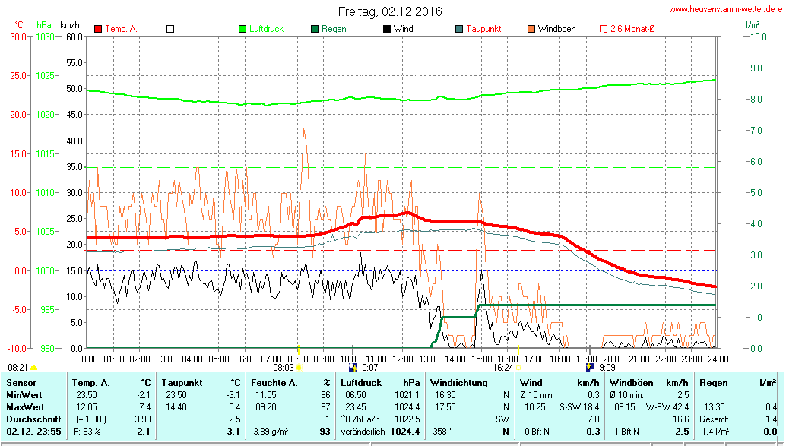This screenshot has height=446, width=786.
Task: Click the Regen l/m² table header
Action: pos(737,382)
